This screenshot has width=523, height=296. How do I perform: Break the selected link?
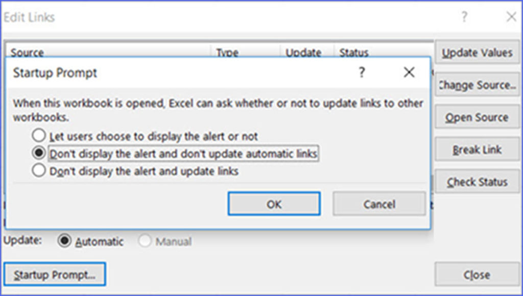(x=477, y=150)
